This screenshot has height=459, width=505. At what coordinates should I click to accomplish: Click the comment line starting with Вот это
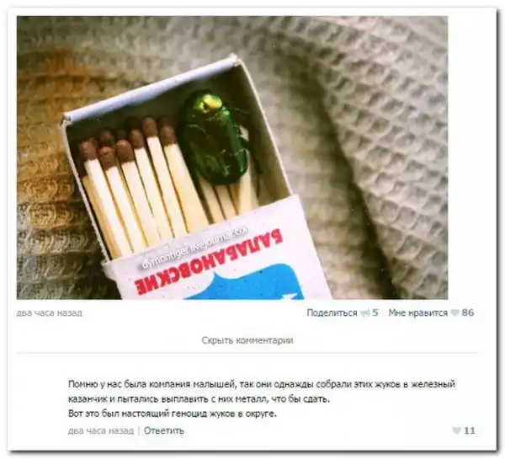(173, 414)
